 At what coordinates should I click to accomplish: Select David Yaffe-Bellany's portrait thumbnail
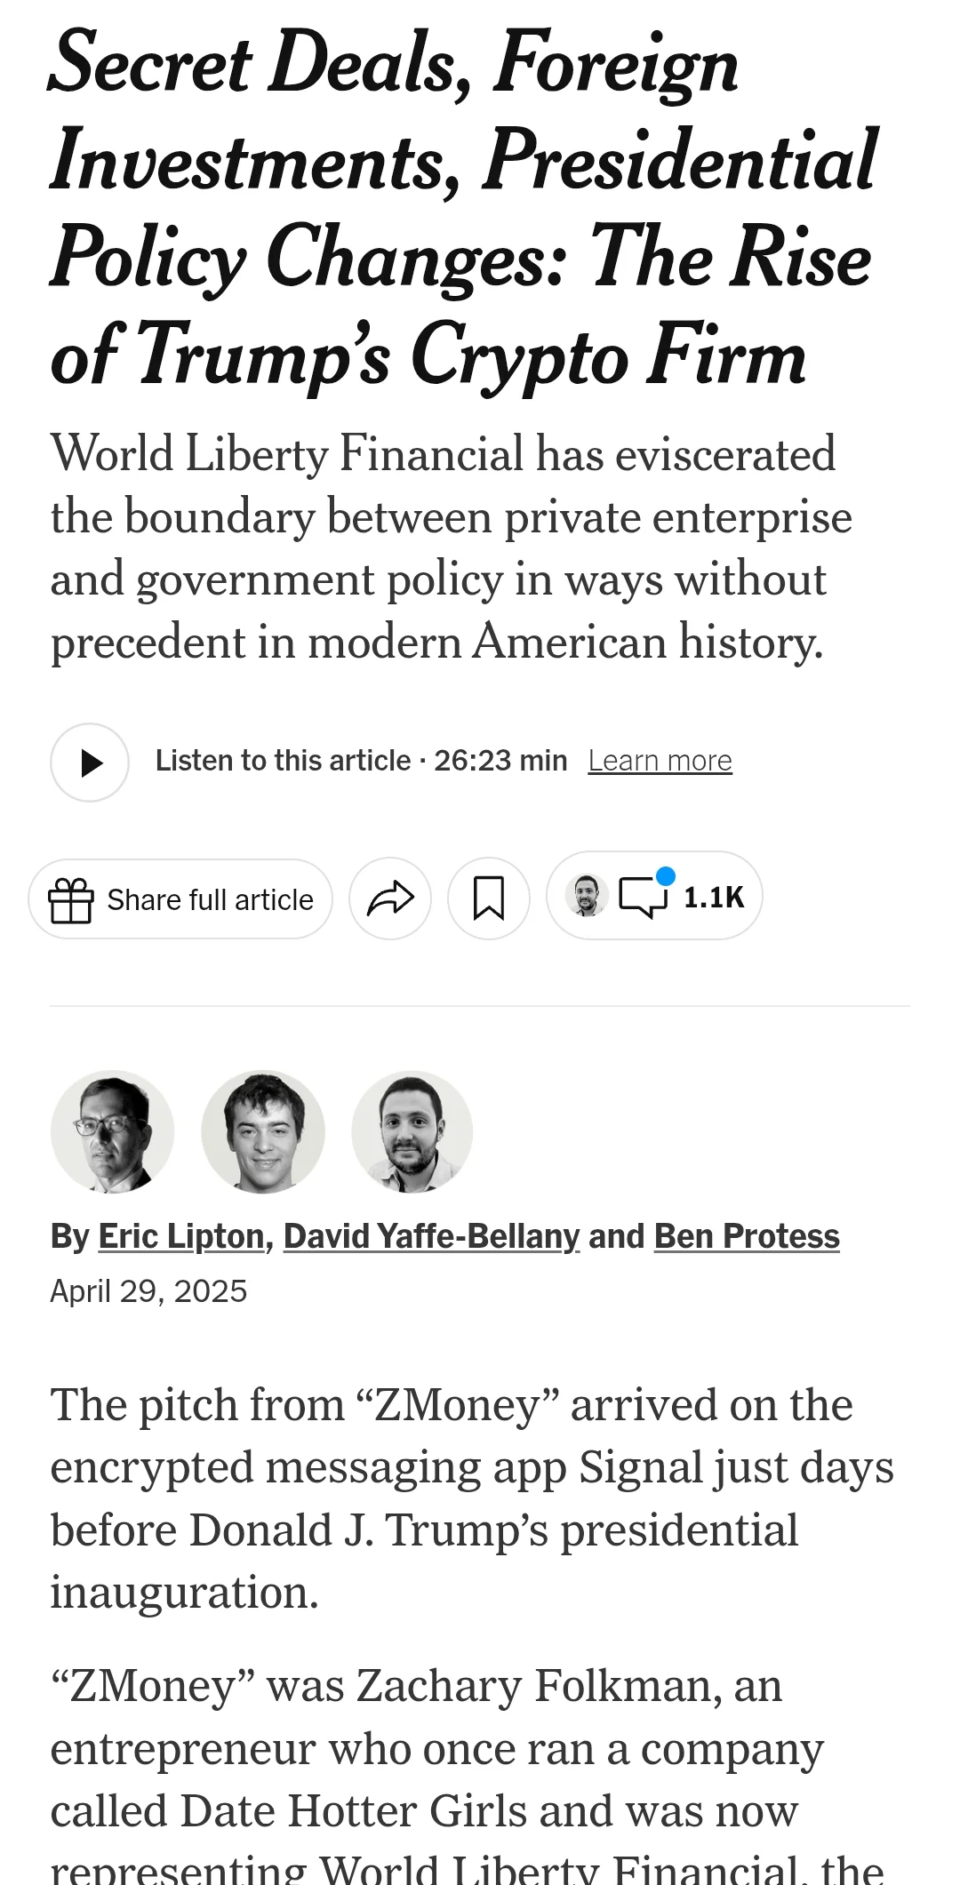pos(263,1131)
